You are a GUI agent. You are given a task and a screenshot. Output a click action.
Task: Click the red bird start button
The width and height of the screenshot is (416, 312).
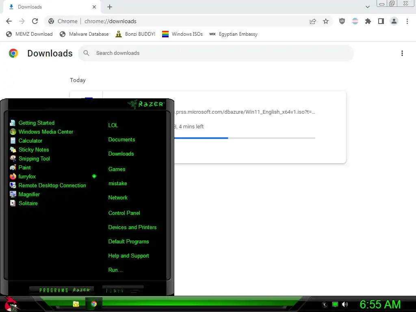tap(12, 304)
